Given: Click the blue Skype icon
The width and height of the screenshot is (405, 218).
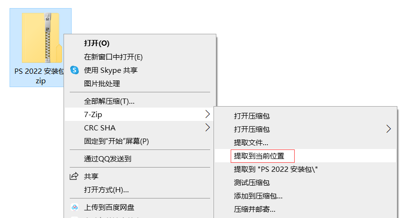Looking at the screenshot, I should tap(75, 70).
